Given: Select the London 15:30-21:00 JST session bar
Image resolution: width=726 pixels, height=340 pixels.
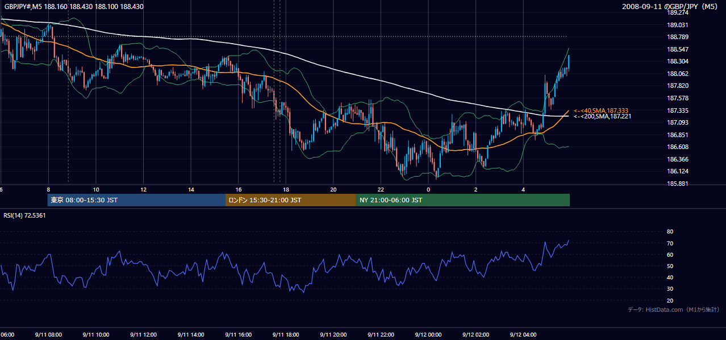Looking at the screenshot, I should (x=291, y=200).
